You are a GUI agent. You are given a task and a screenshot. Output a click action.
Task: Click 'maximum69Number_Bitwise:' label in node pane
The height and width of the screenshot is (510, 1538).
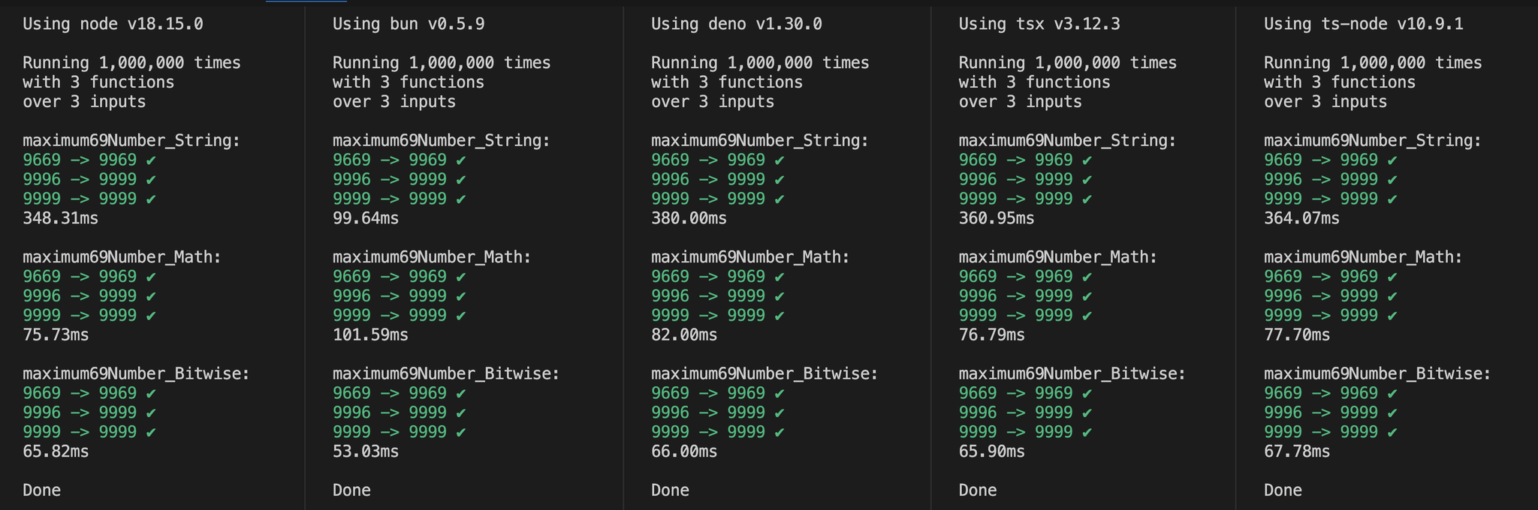137,373
